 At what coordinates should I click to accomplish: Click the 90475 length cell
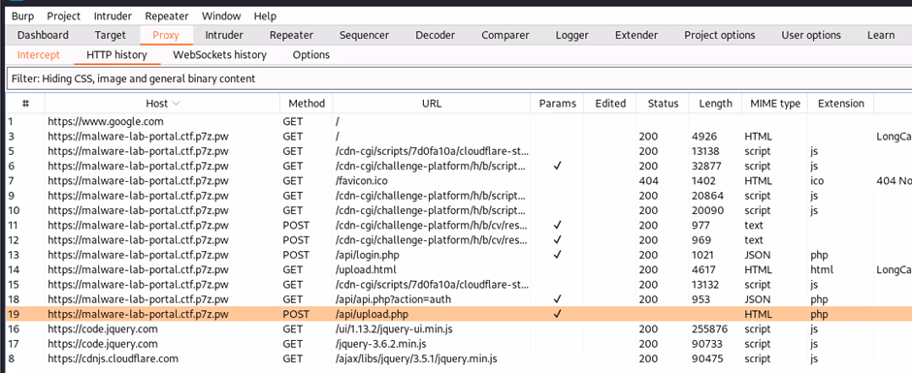tap(707, 358)
